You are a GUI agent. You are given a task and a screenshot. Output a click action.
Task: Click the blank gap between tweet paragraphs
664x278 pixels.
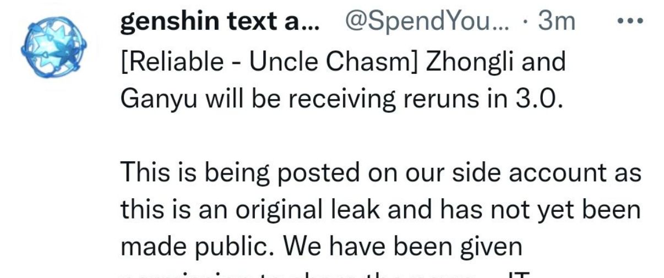[380, 137]
